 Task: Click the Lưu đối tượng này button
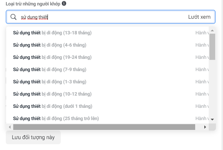click(x=33, y=137)
